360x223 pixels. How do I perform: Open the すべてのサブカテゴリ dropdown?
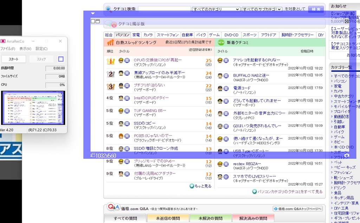coord(262,9)
